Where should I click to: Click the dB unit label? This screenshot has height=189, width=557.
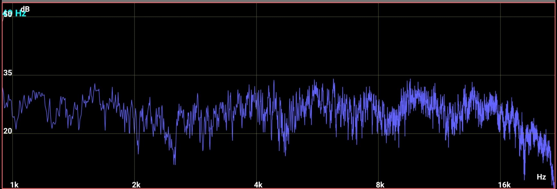pyautogui.click(x=25, y=9)
